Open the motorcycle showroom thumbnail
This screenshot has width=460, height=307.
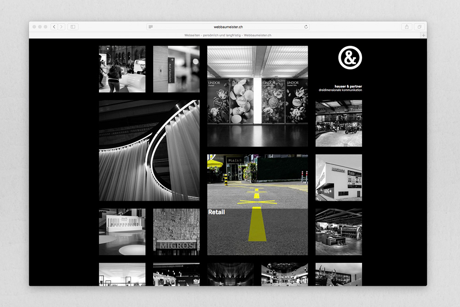tap(339, 123)
